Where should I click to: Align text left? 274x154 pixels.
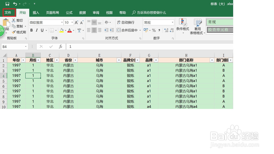click(89, 30)
